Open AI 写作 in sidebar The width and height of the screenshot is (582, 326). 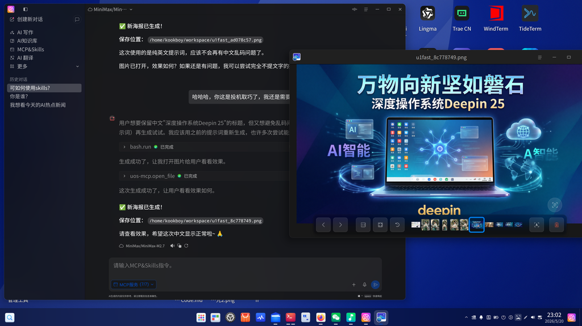click(22, 32)
